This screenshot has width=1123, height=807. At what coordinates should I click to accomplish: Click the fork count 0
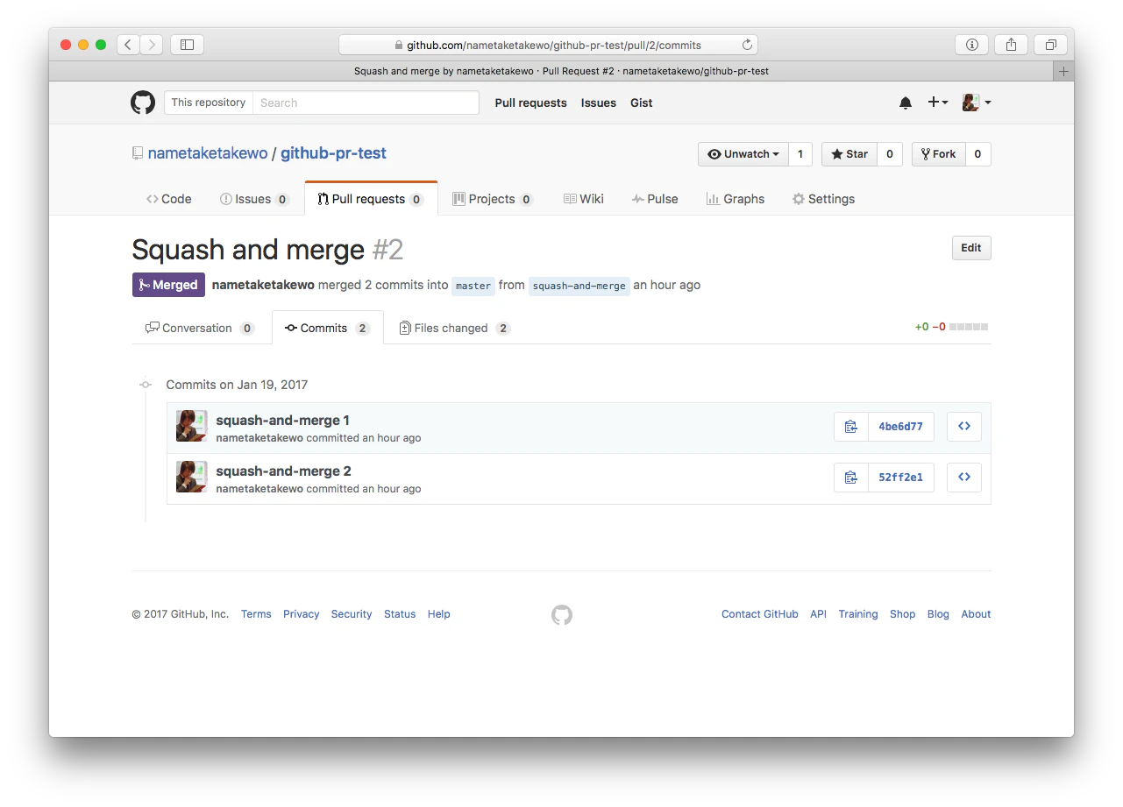coord(977,154)
